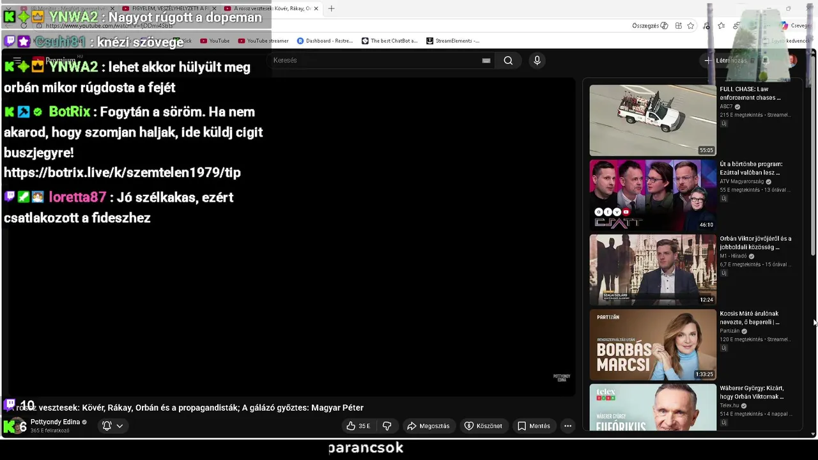The height and width of the screenshot is (460, 818).
Task: Open the 'YouTube' bookmark
Action: (215, 41)
